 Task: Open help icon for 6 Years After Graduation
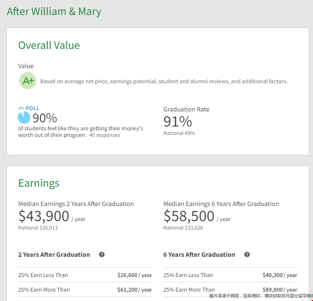(x=247, y=254)
